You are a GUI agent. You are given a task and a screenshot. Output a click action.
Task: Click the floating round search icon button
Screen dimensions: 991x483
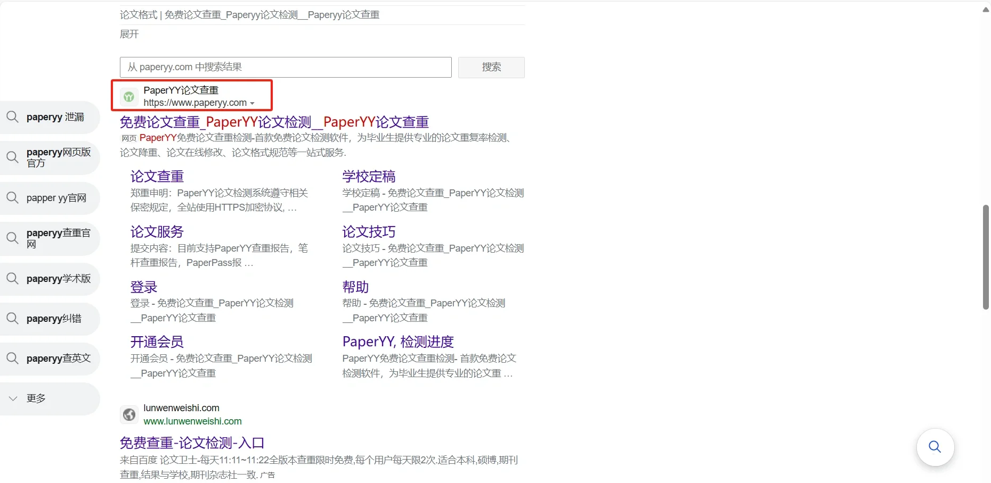click(x=935, y=447)
